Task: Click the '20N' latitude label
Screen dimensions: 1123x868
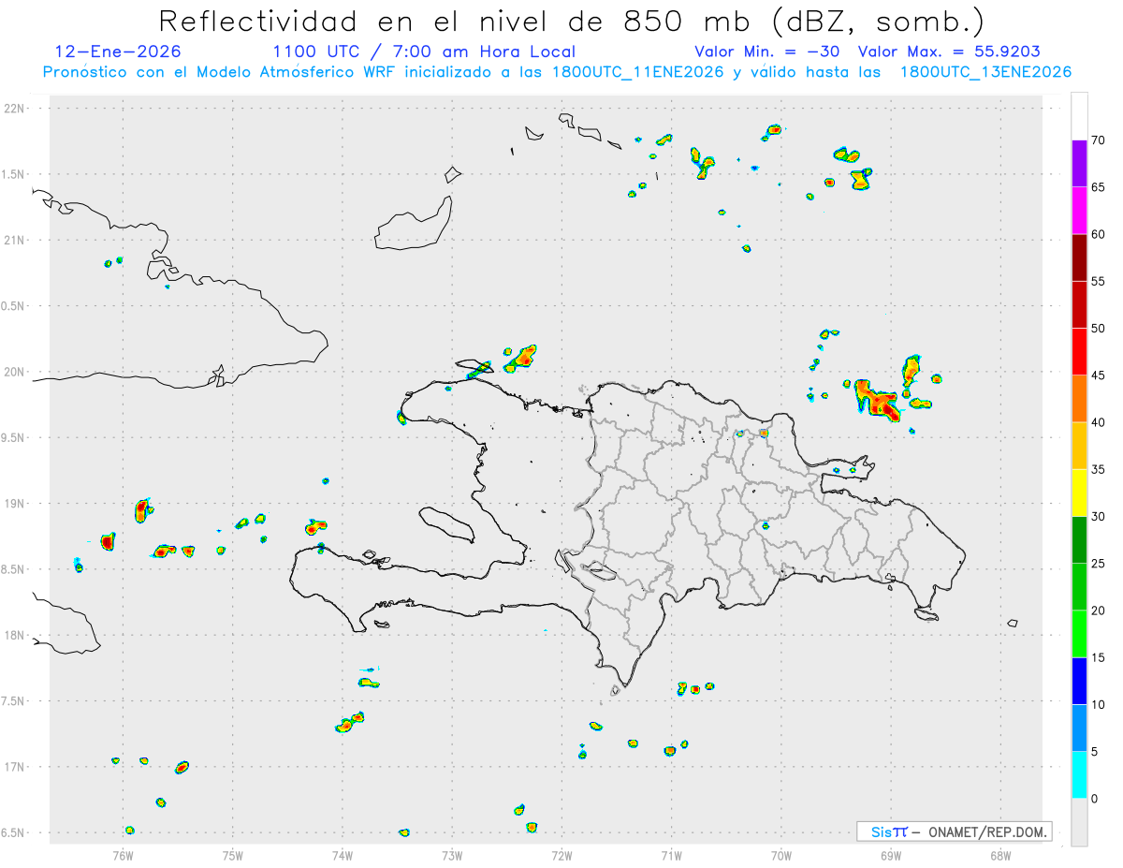Action: click(x=15, y=372)
